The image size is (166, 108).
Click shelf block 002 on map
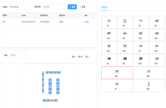(x=51, y=72)
